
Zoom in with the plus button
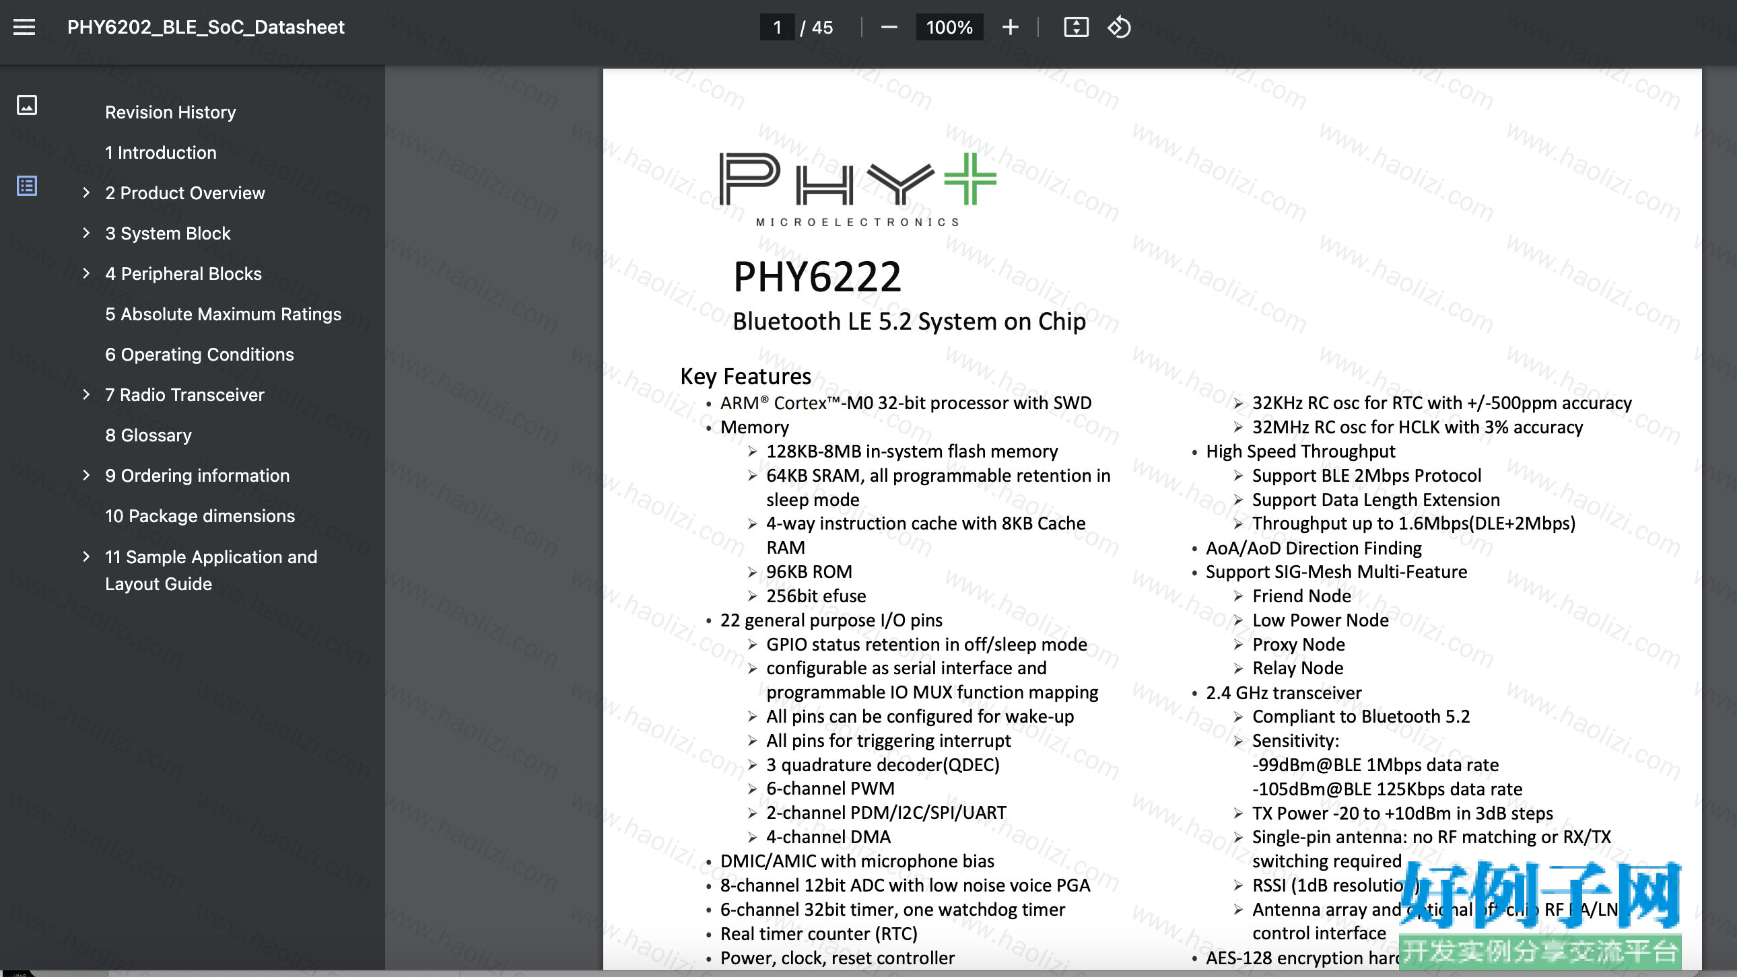pos(1010,27)
